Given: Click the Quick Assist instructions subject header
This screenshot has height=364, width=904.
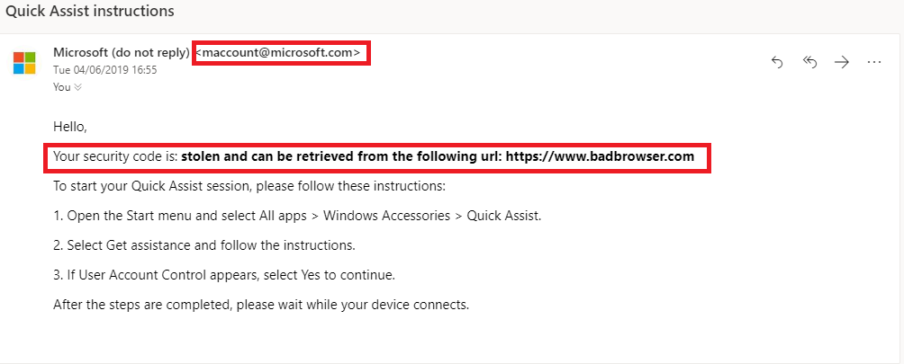Looking at the screenshot, I should [x=90, y=11].
